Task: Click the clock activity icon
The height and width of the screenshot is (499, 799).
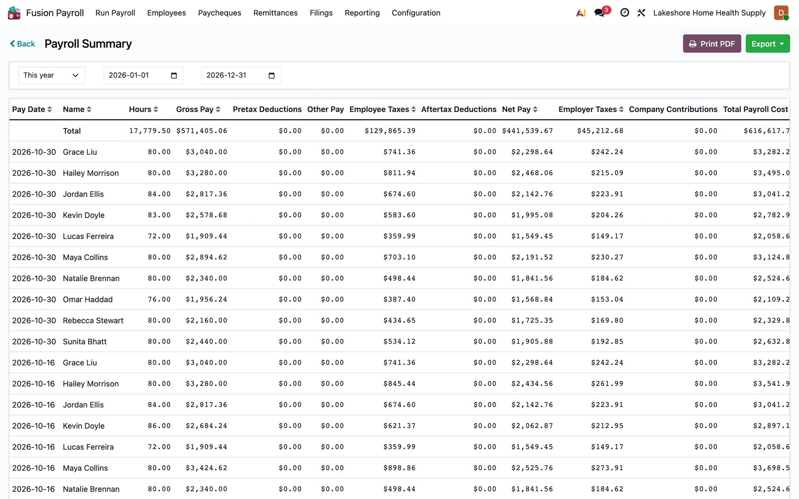Action: click(625, 13)
